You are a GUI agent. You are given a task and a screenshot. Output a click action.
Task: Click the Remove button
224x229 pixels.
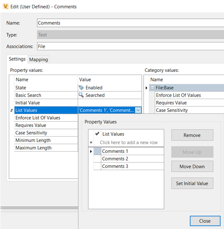[x=192, y=135]
